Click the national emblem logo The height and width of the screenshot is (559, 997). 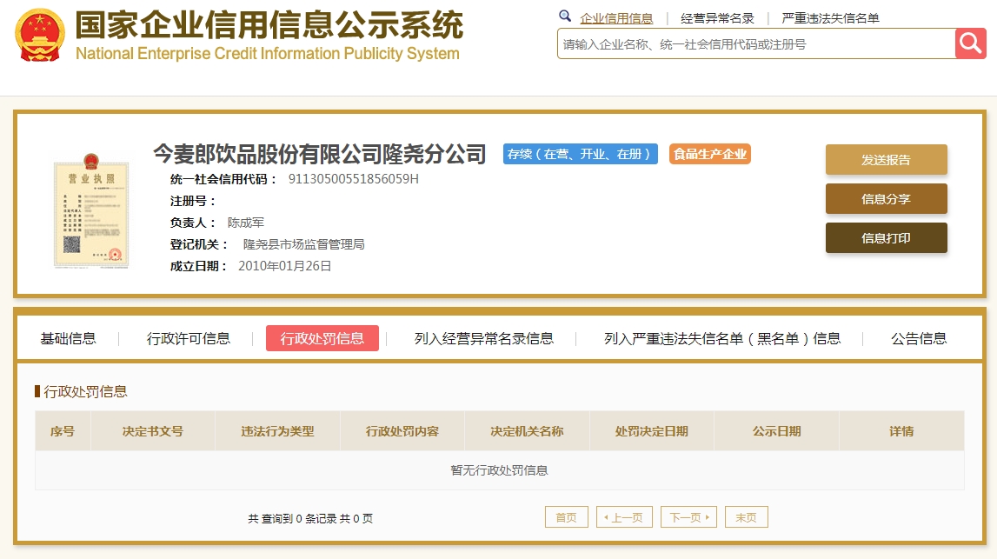point(40,35)
